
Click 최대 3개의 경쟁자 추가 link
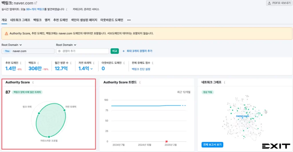coord(139,51)
